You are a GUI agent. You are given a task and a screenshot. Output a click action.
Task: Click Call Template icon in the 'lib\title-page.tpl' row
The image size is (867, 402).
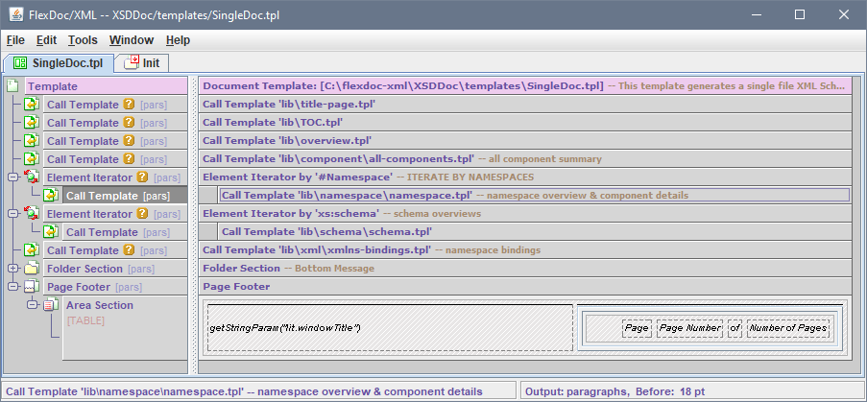click(31, 105)
